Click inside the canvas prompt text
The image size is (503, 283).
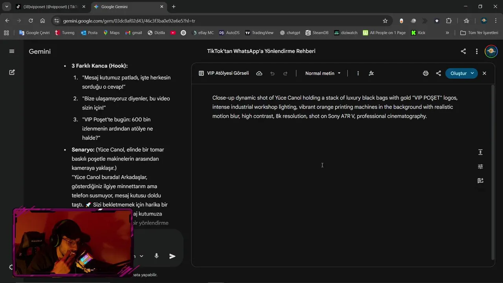click(x=335, y=107)
